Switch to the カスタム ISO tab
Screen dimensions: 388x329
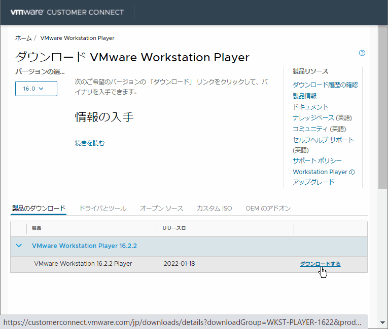pyautogui.click(x=215, y=209)
